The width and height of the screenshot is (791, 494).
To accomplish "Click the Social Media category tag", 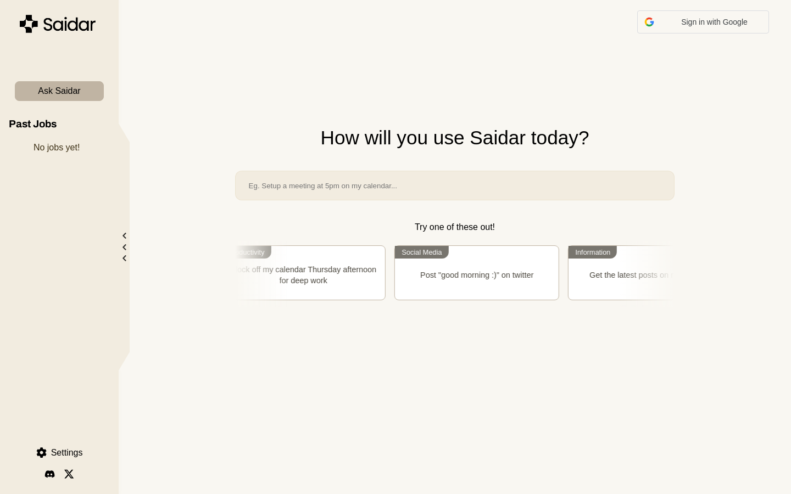I will [421, 252].
